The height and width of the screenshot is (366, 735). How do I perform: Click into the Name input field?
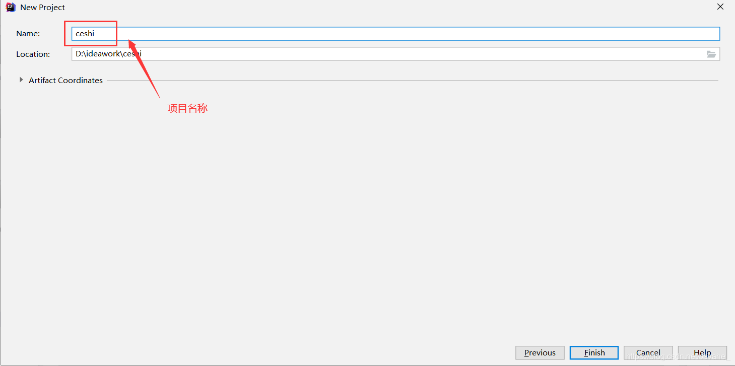coord(395,34)
